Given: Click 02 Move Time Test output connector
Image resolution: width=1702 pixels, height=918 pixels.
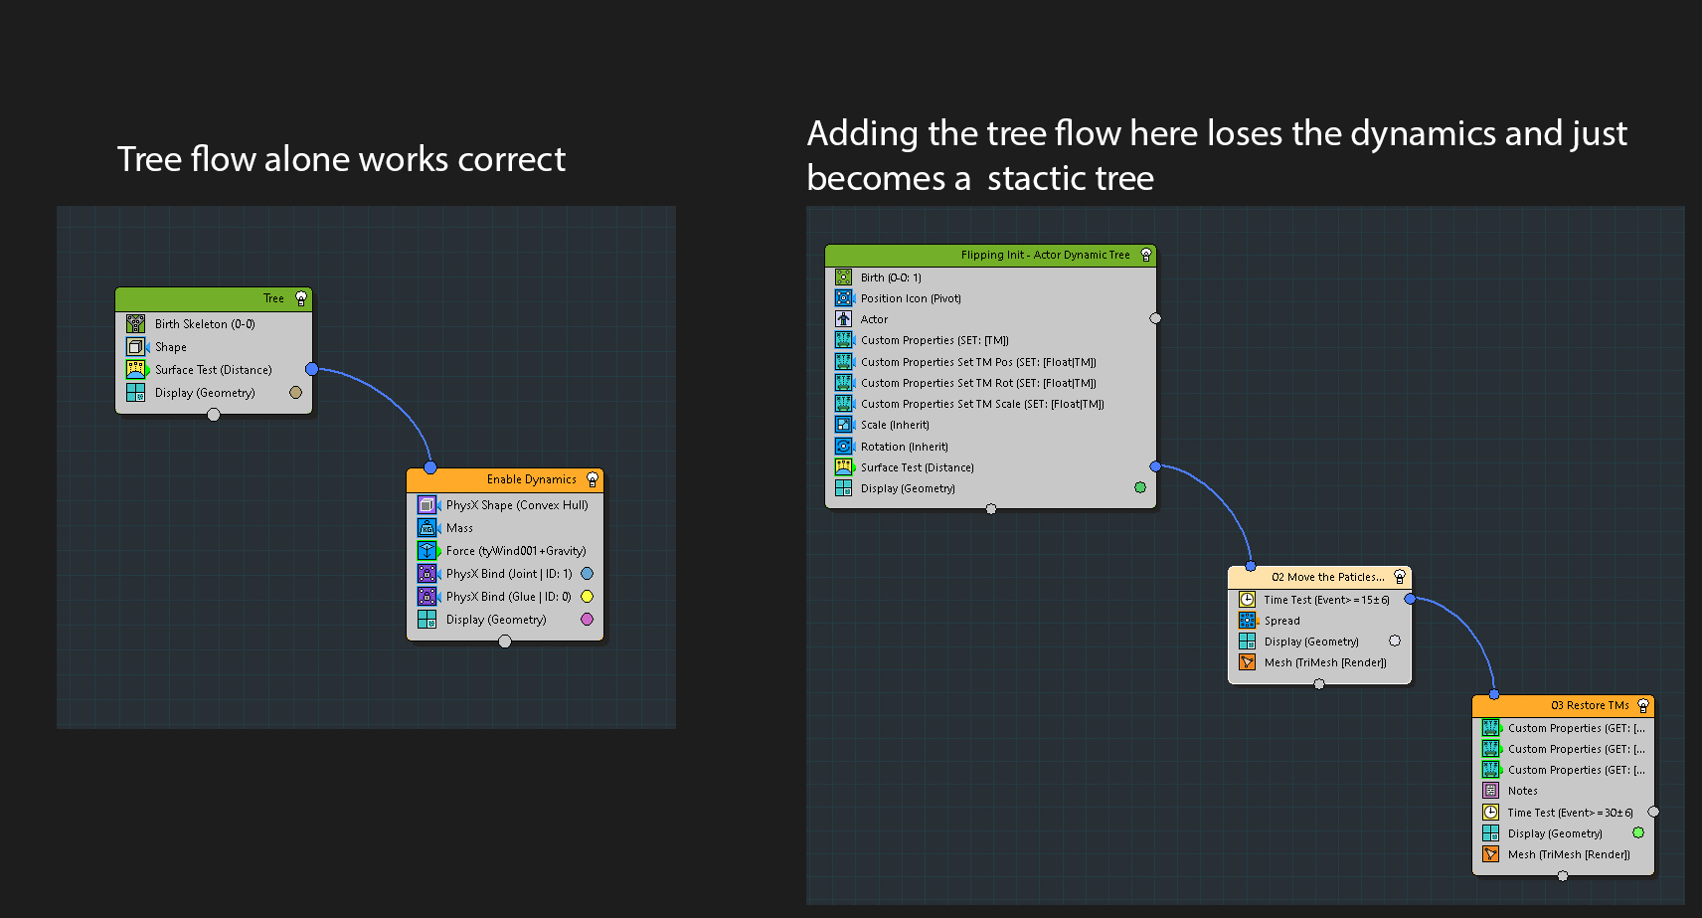Looking at the screenshot, I should click(1410, 599).
